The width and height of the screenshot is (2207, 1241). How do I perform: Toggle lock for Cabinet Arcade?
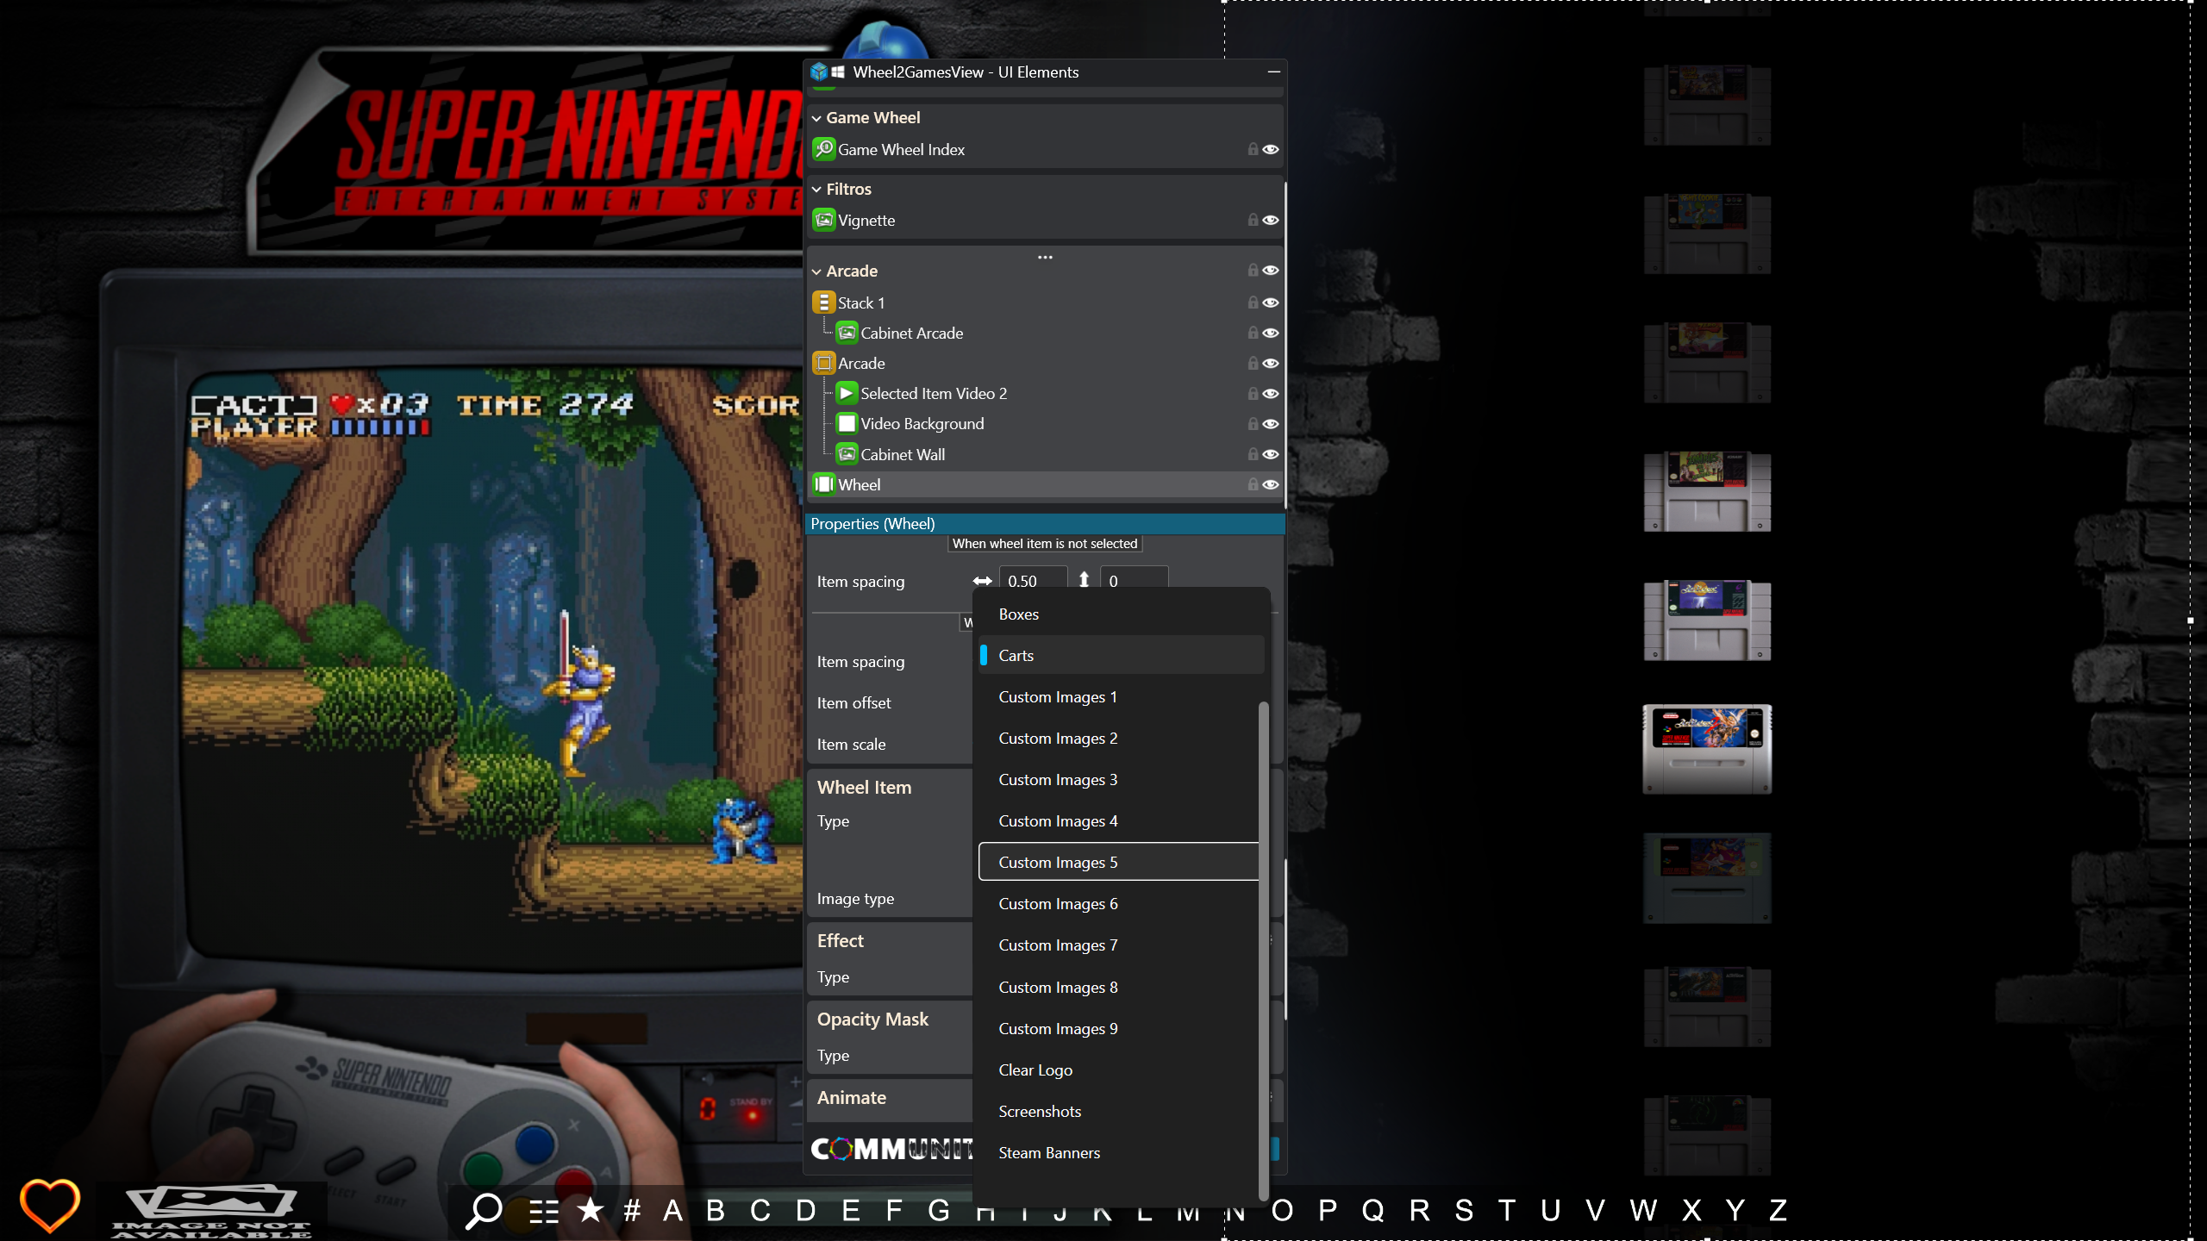(x=1253, y=333)
